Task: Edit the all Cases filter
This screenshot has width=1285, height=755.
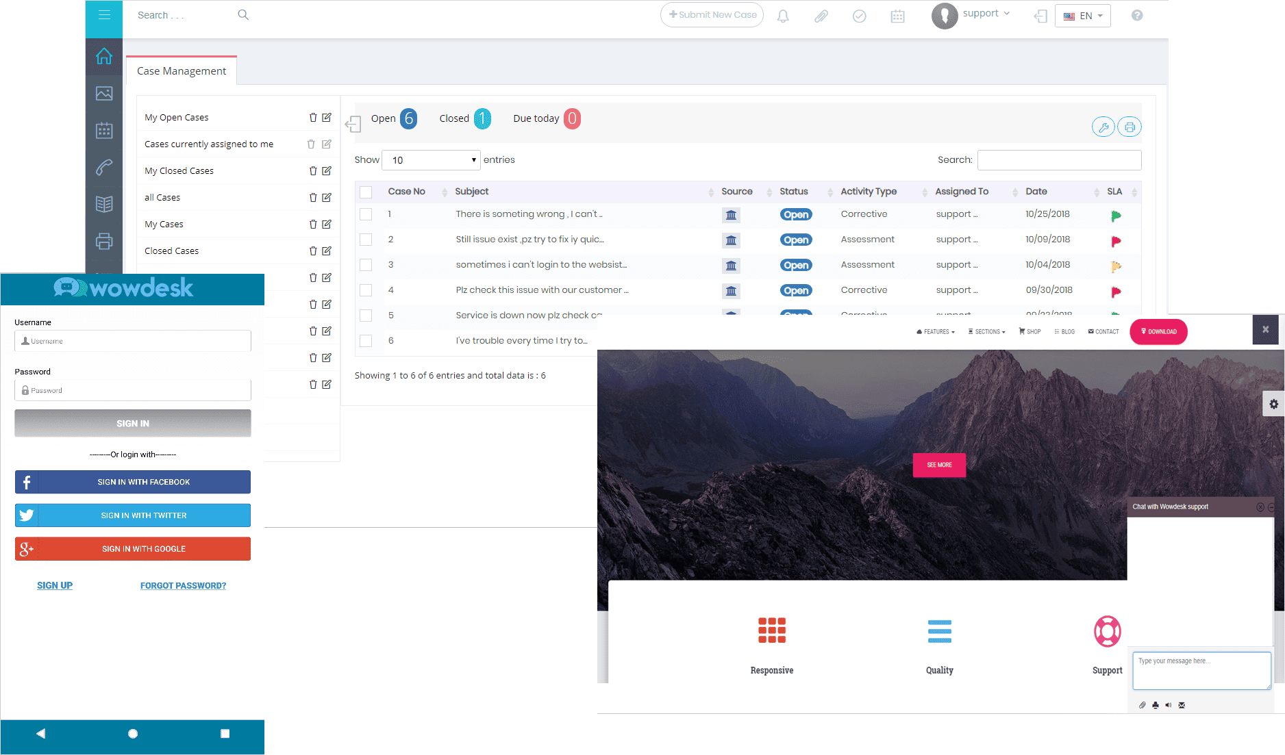Action: pyautogui.click(x=327, y=197)
